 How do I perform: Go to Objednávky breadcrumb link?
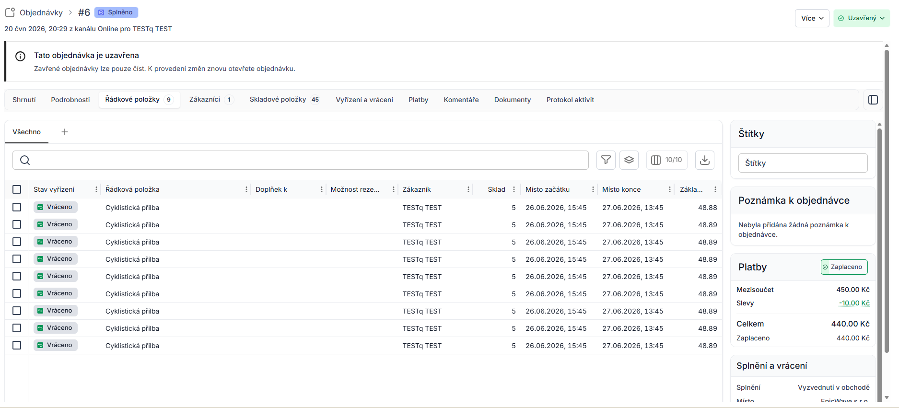pos(41,12)
